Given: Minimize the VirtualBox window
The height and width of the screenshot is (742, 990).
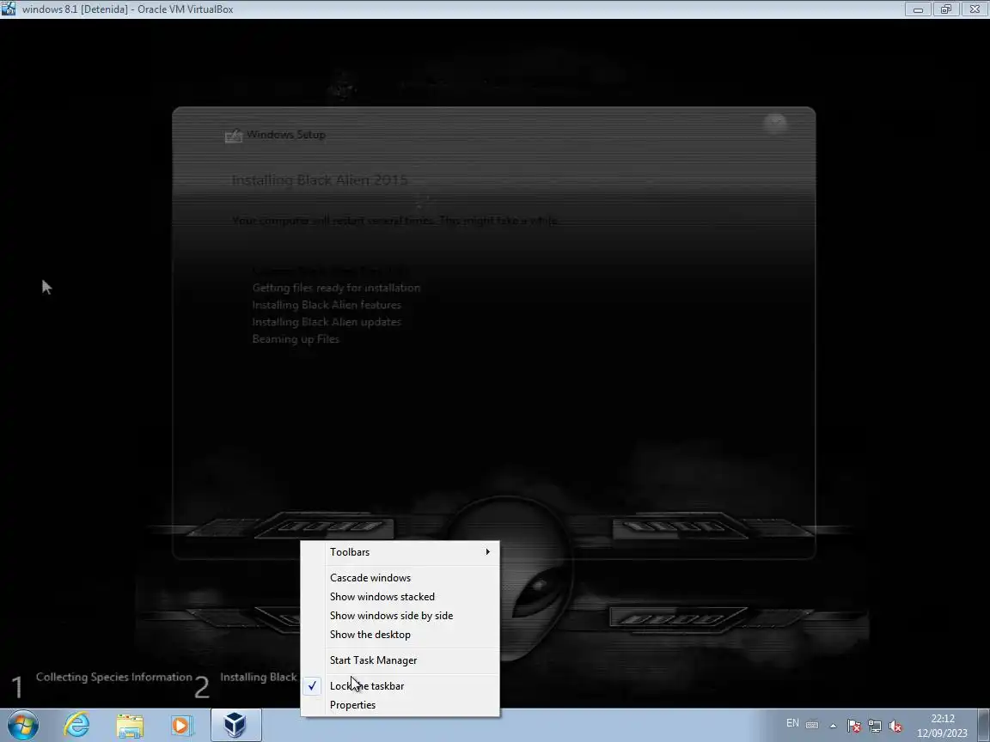Looking at the screenshot, I should (x=918, y=9).
